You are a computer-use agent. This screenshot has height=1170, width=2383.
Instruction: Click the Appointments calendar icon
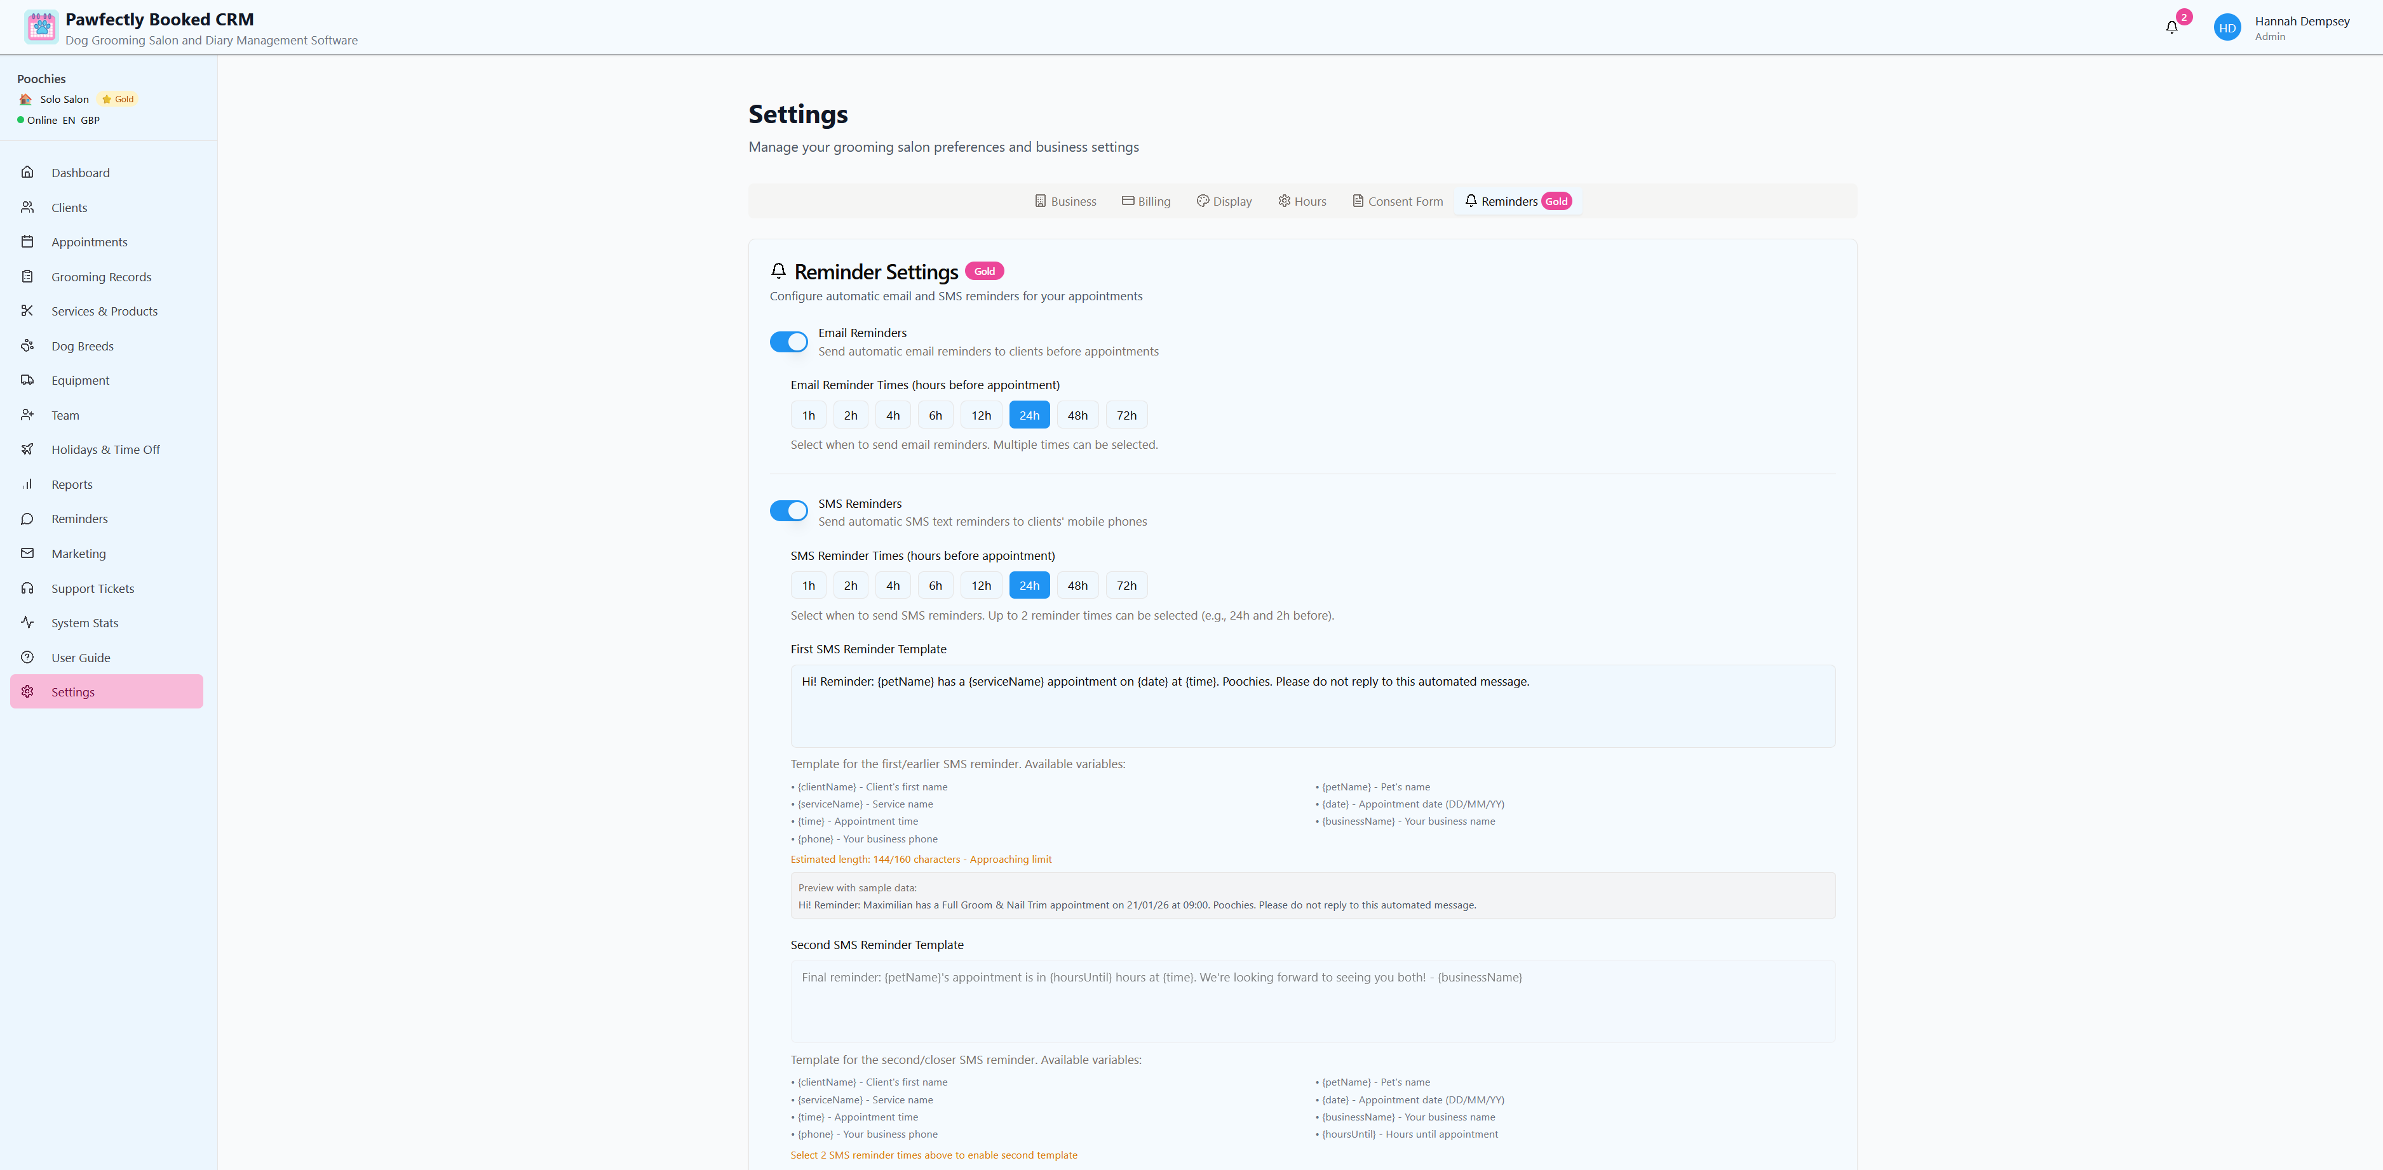click(x=28, y=241)
